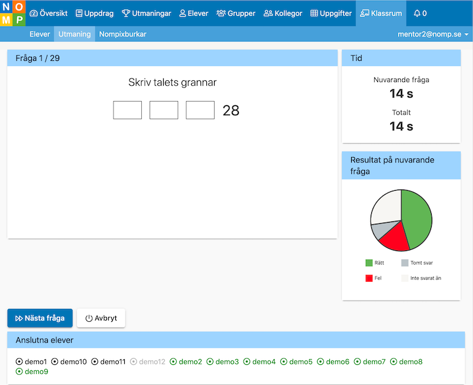Open Översikt via its dashboard icon

coord(34,13)
